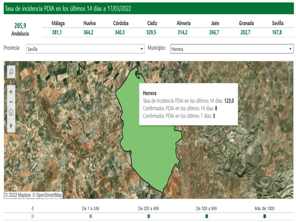Expand map tools with arrow icon
The image size is (296, 222).
(11, 125)
